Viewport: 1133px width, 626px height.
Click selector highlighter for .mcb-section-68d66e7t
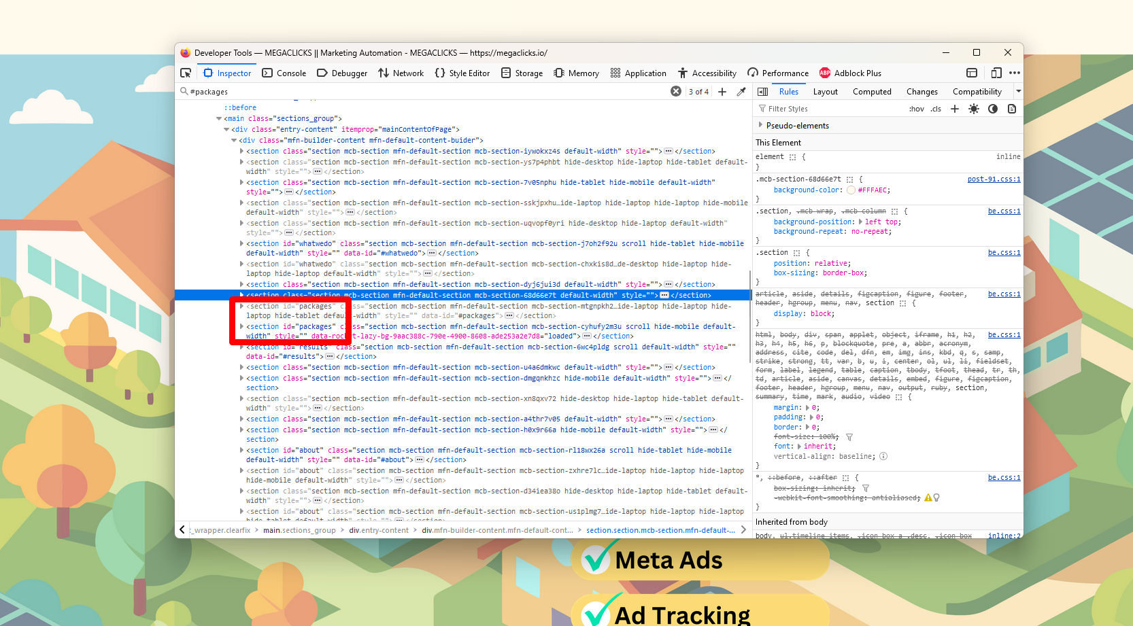849,179
